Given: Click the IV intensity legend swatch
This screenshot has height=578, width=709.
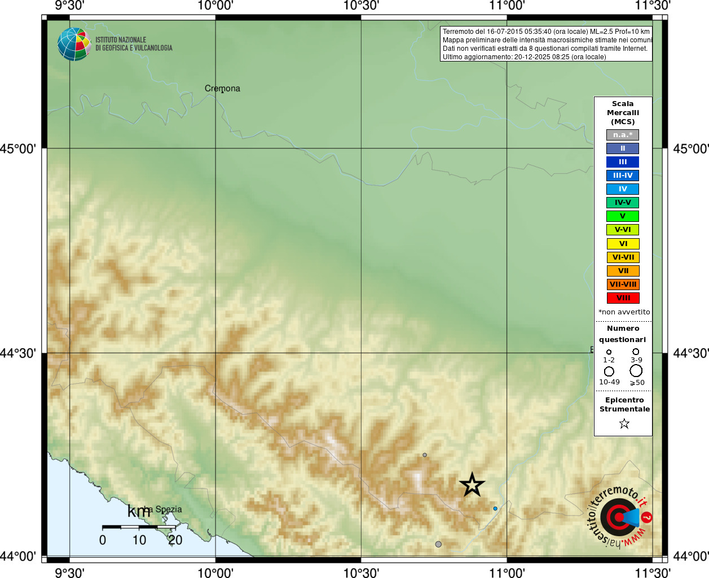Looking at the screenshot, I should click(623, 189).
